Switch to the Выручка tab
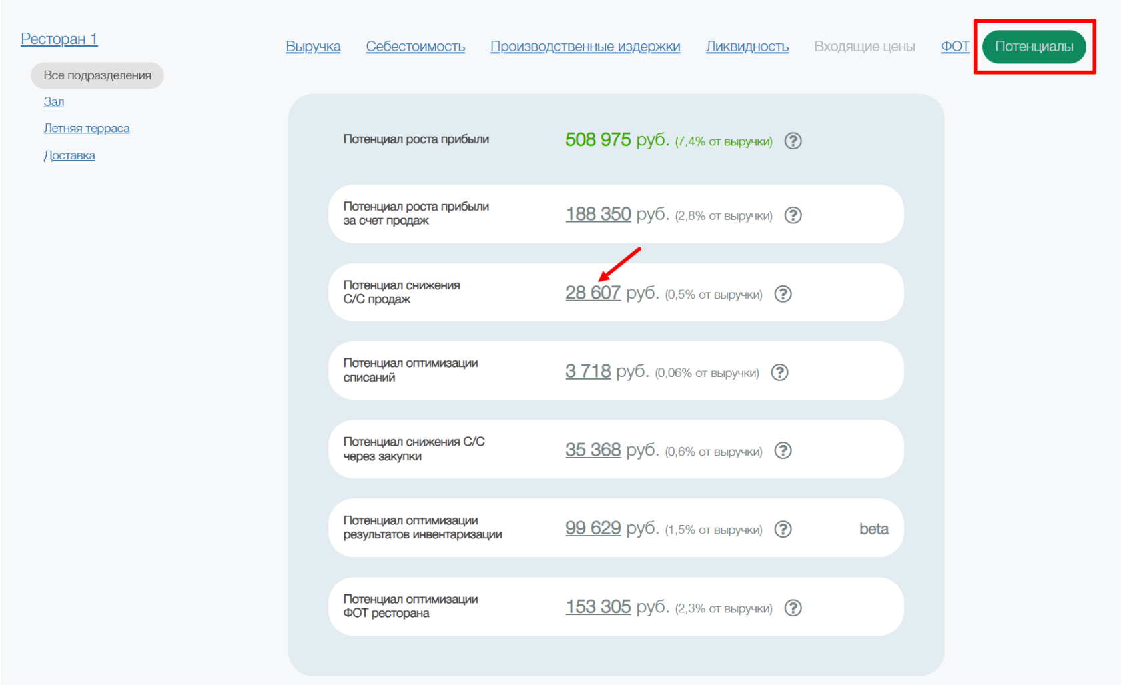The width and height of the screenshot is (1121, 685). [313, 47]
